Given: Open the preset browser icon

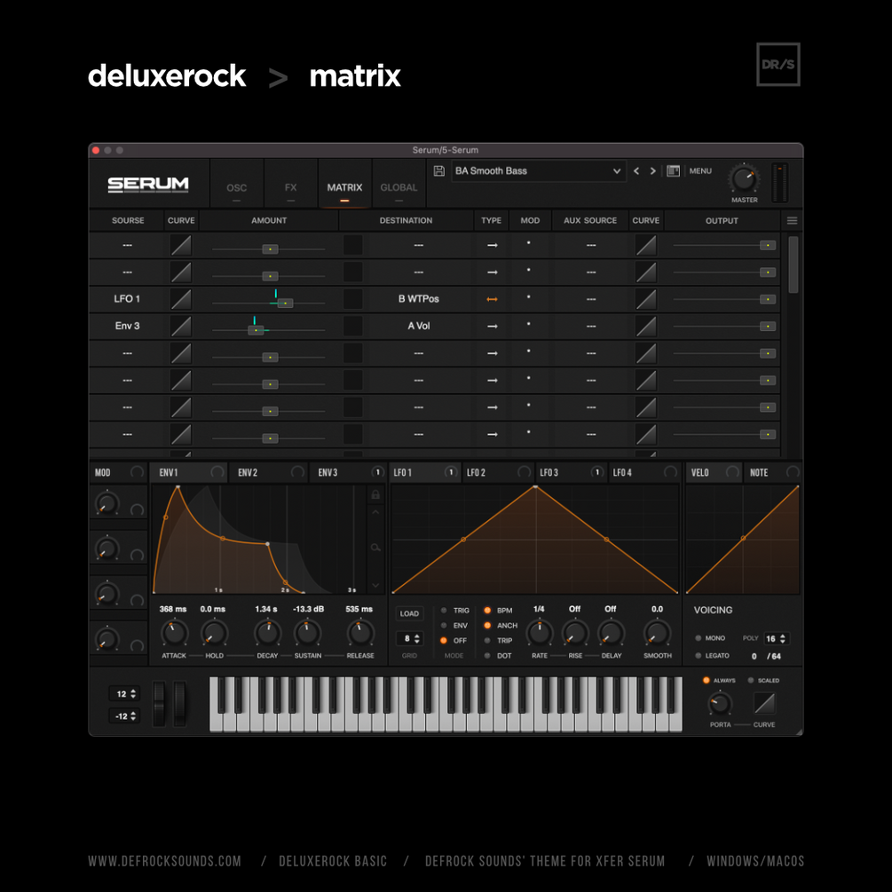Looking at the screenshot, I should tap(673, 170).
